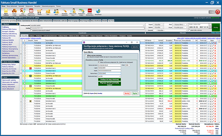222x136 pixels.
Task: Open the Kodowanie bazy dropdown
Action: [109, 76]
